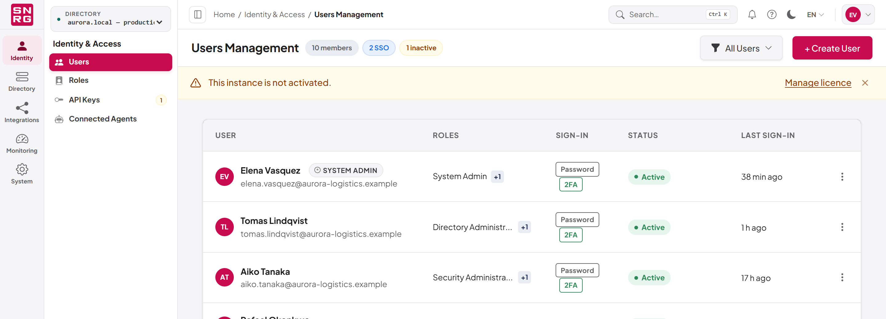
Task: Click the 2 SSO badge
Action: (x=379, y=48)
